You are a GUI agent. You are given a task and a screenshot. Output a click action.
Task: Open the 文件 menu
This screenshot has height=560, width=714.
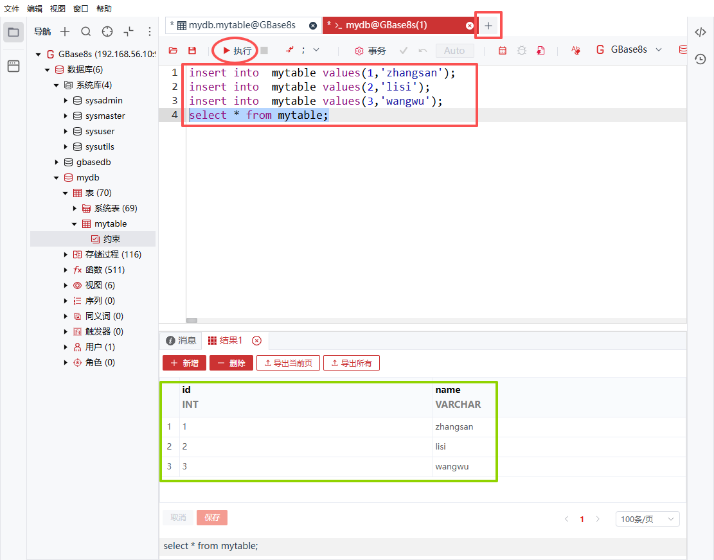coord(12,8)
